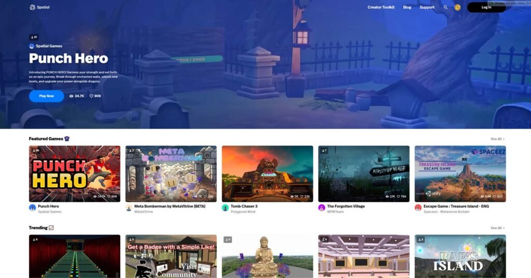Click the Trending section heading

38,228
